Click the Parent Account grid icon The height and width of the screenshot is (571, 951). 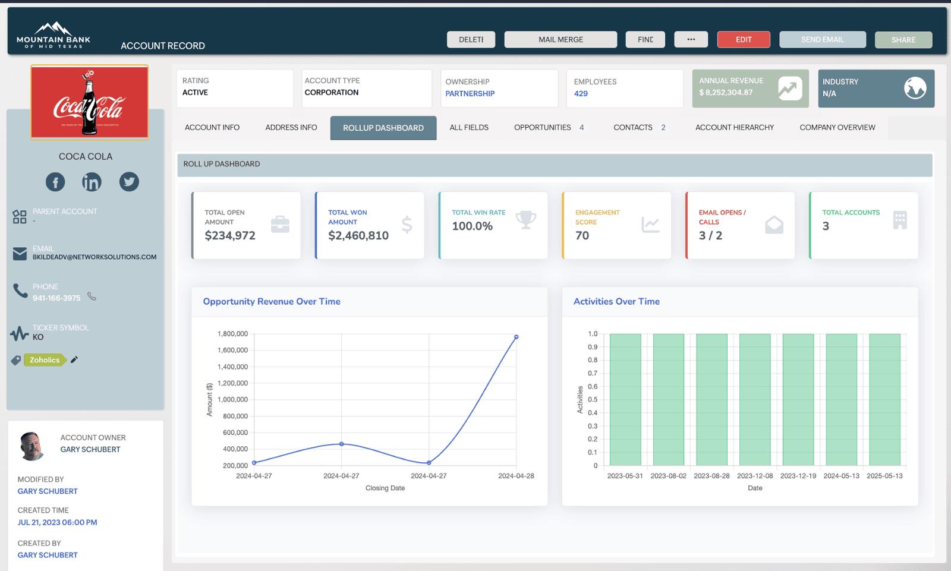20,217
